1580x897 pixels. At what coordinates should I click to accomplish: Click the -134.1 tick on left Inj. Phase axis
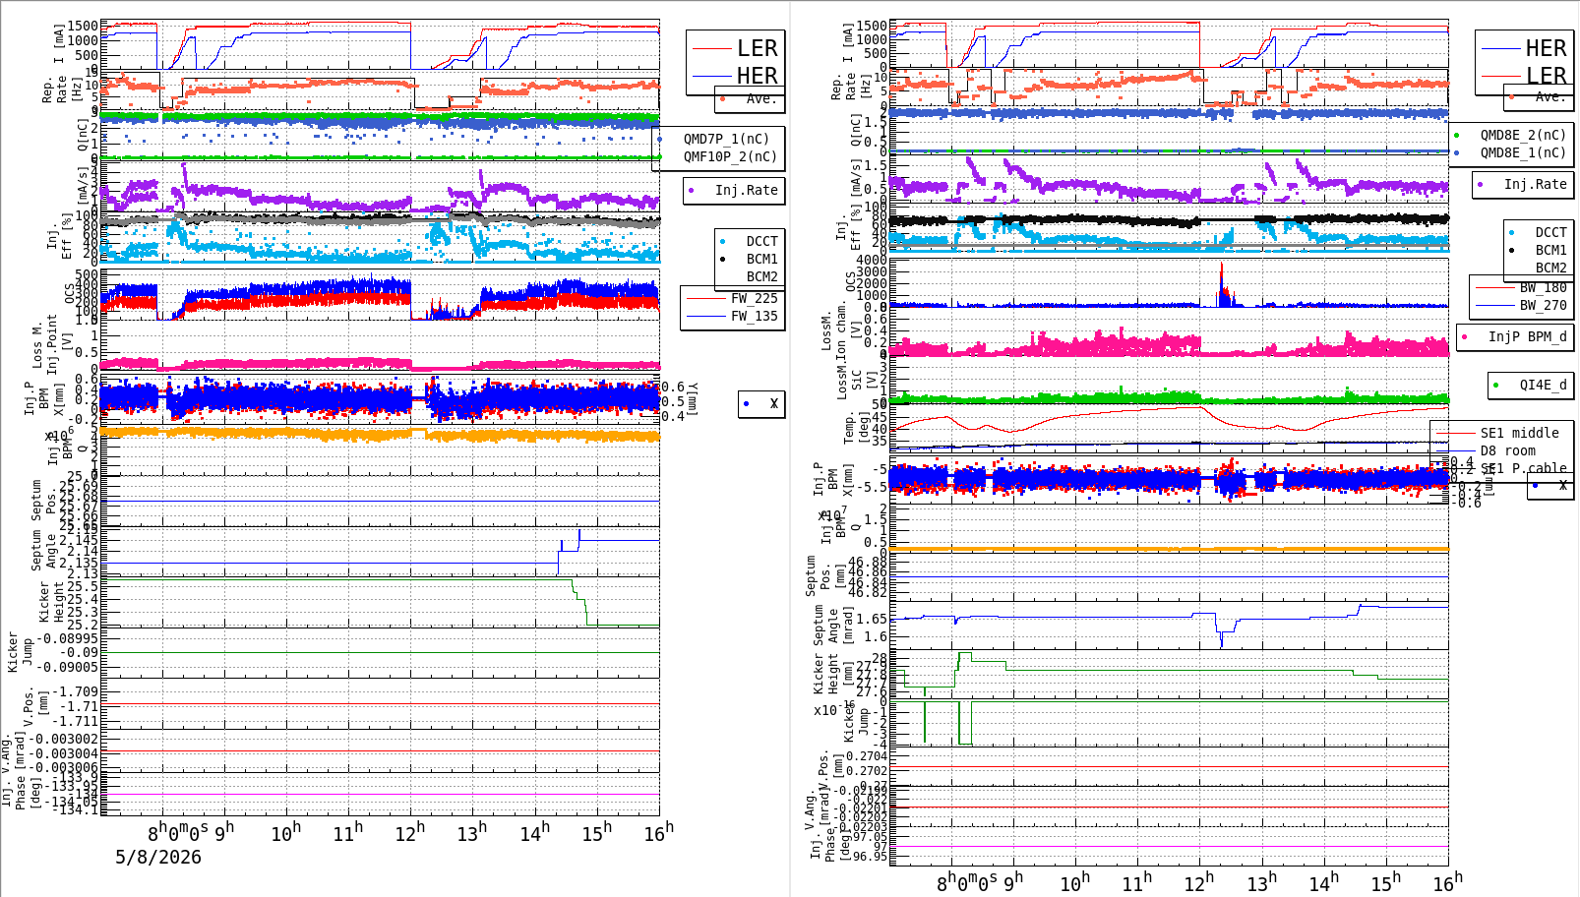coord(75,809)
